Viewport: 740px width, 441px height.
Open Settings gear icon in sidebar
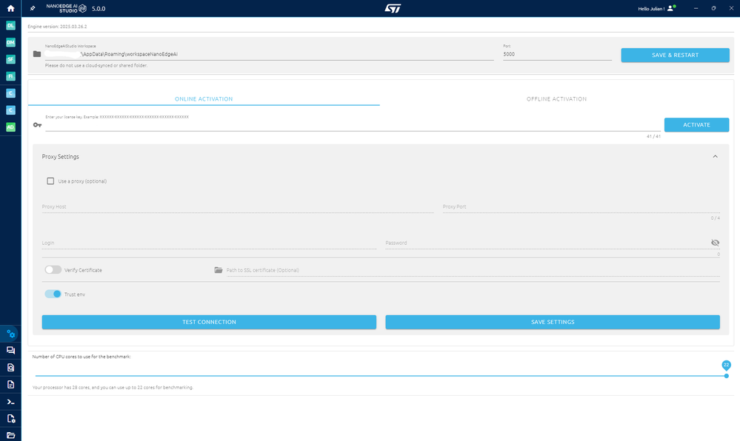[10, 334]
